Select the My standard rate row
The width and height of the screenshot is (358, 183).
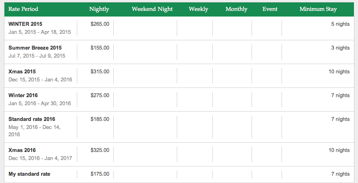(30, 174)
